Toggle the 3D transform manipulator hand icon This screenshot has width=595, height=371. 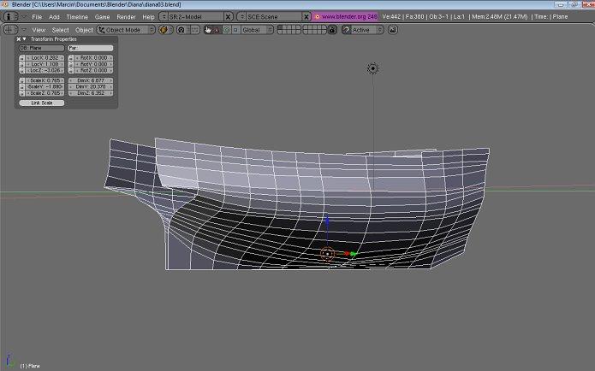point(208,30)
